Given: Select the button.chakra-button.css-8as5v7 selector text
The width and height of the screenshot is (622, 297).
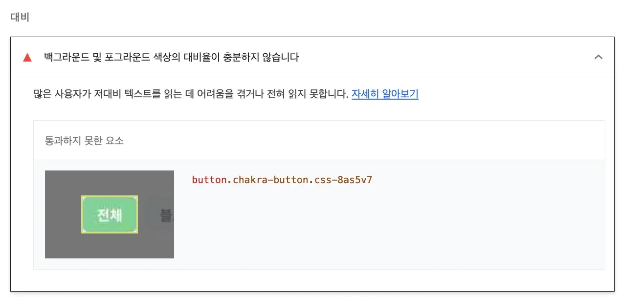Looking at the screenshot, I should [282, 180].
